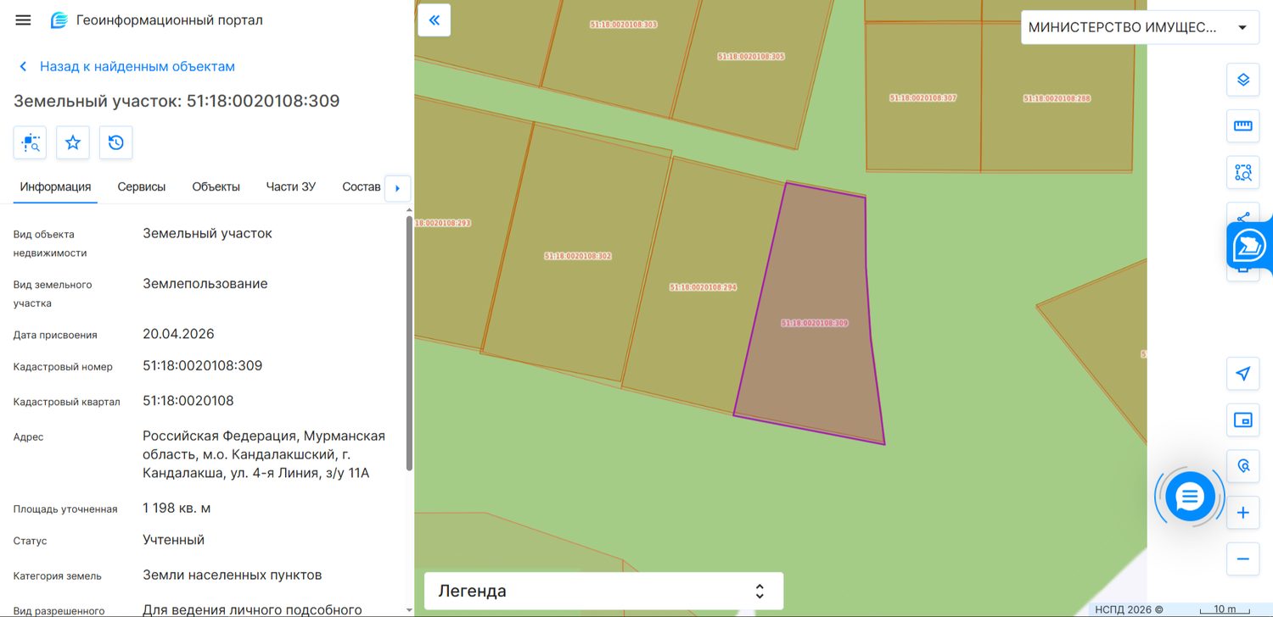Open the МИНИСТЕРСТВО ИМУЩЕС... dropdown
This screenshot has height=617, width=1273.
click(1139, 27)
